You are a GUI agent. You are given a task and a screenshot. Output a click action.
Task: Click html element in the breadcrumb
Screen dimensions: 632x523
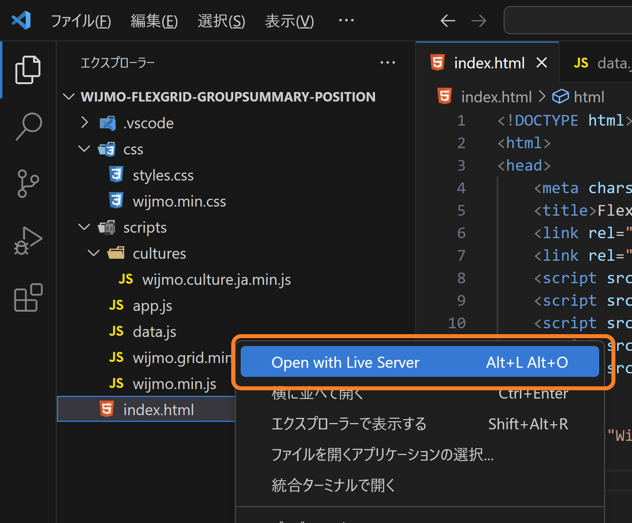point(589,97)
